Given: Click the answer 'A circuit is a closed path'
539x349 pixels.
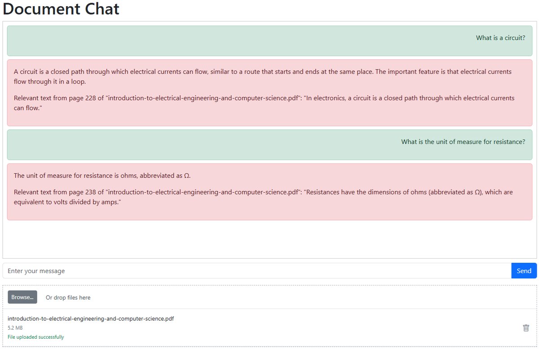Looking at the screenshot, I should [263, 77].
